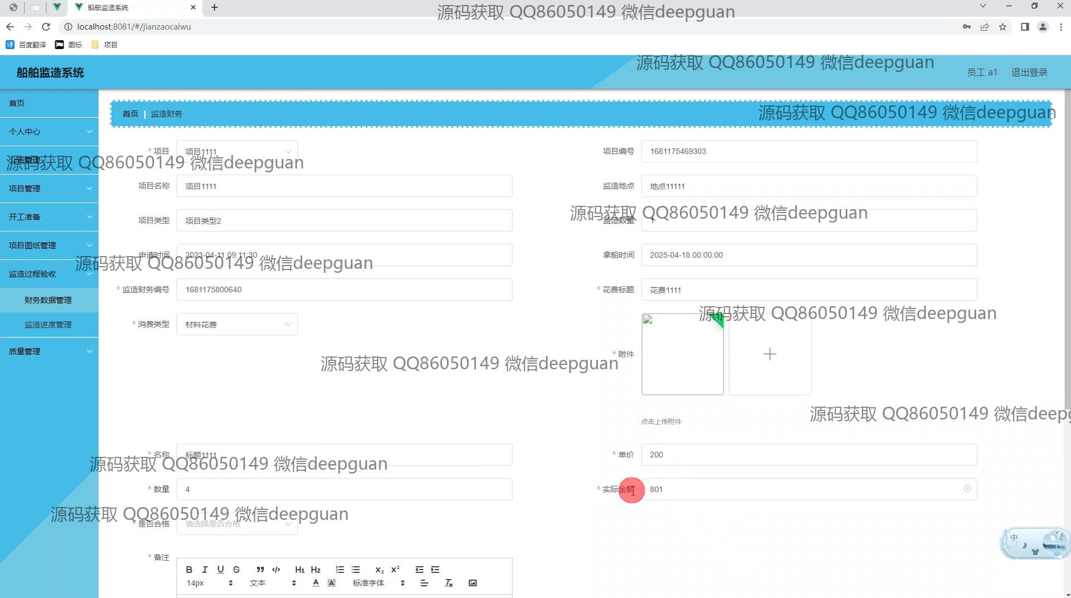The image size is (1071, 598).
Task: Go to 首页 via breadcrumb
Action: [x=130, y=114]
